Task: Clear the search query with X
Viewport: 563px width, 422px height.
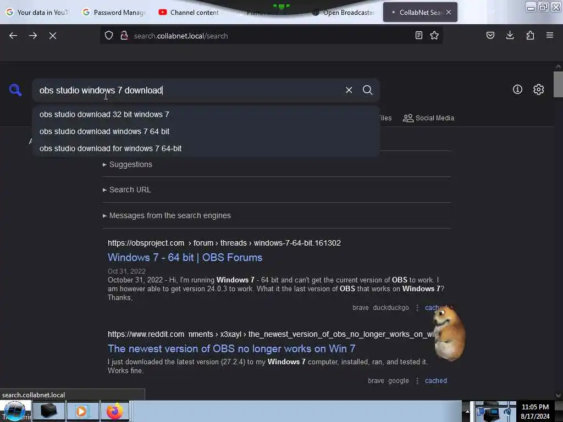Action: [349, 90]
